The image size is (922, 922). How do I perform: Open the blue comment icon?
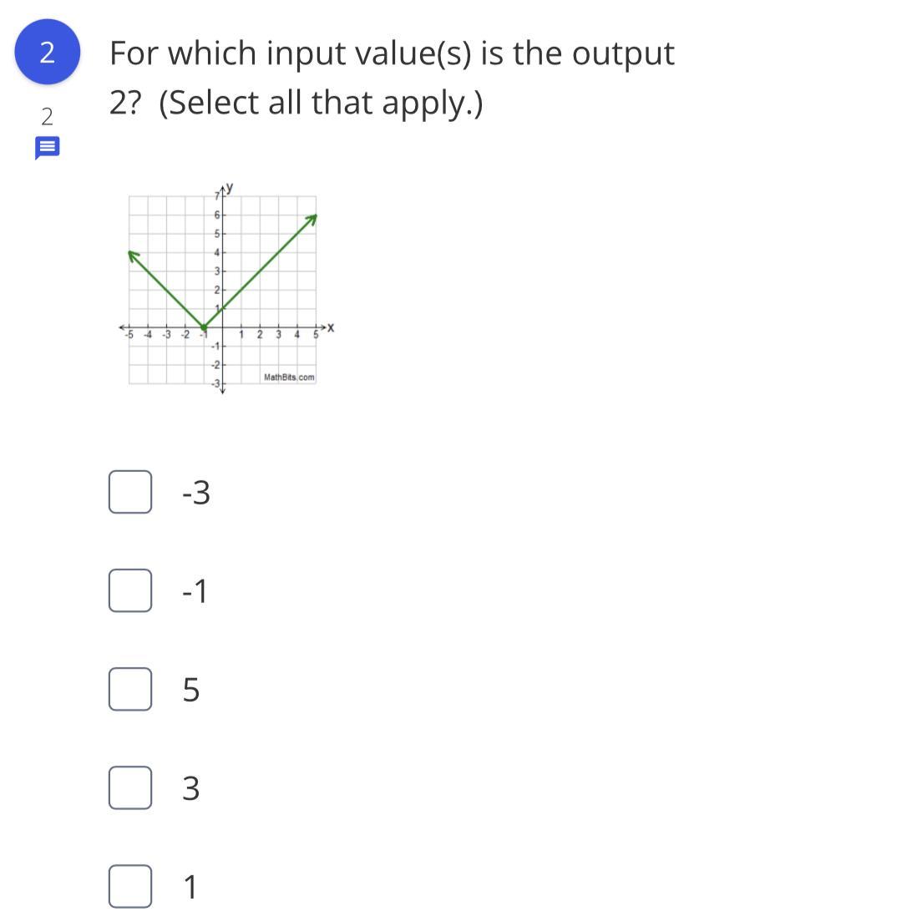[47, 148]
